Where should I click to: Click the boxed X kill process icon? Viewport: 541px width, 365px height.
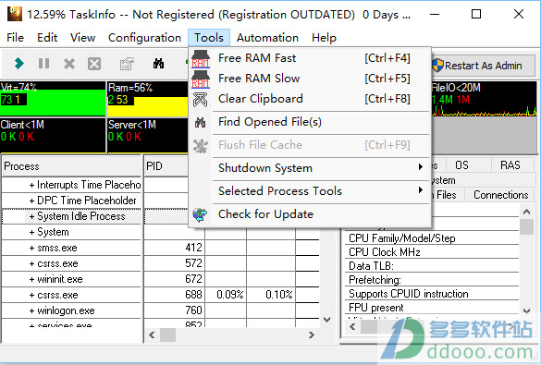click(94, 64)
